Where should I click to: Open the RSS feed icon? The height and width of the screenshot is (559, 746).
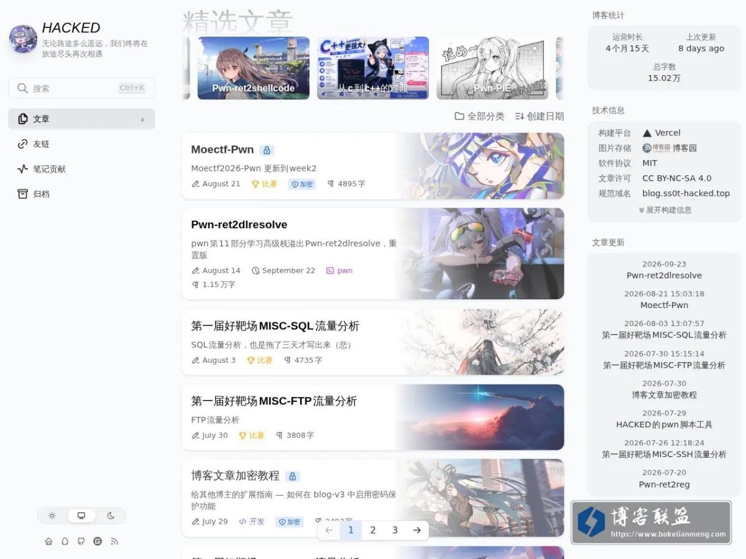(114, 542)
